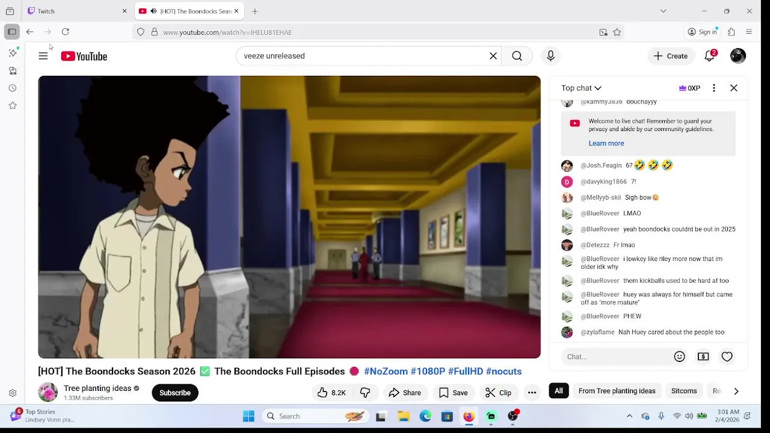This screenshot has width=770, height=433.
Task: Select the All filter chip
Action: (559, 391)
